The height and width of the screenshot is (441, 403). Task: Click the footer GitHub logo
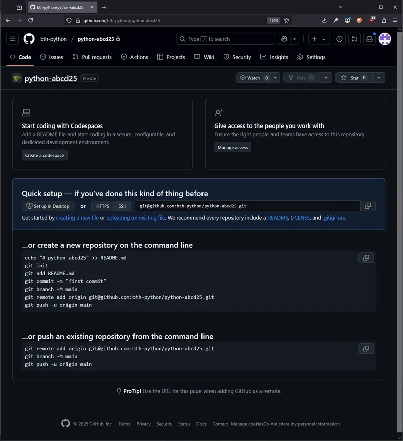pyautogui.click(x=65, y=423)
